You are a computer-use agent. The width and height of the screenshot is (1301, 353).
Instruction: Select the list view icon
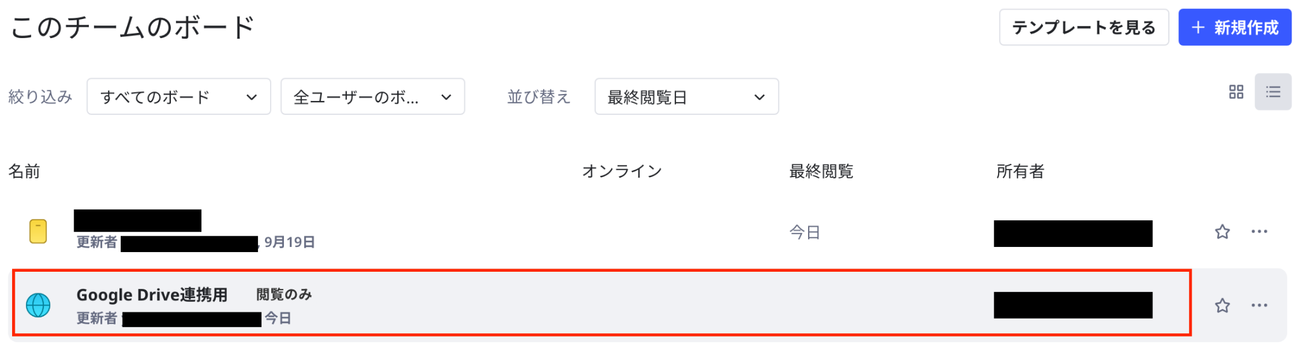point(1272,92)
